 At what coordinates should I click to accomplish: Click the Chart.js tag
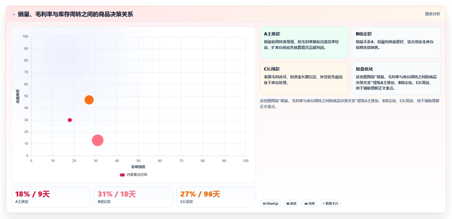click(x=271, y=203)
